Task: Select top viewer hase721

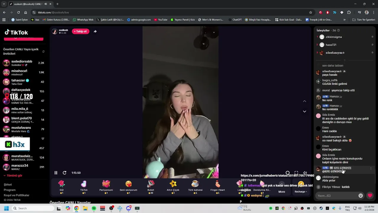Action: (331, 45)
